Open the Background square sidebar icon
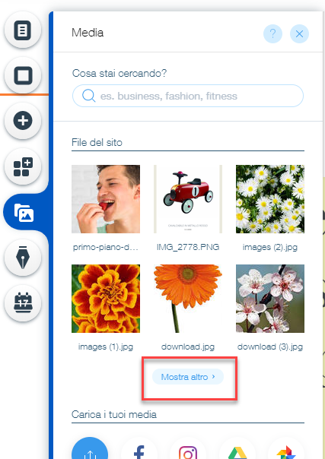Screen dimensions: 325x459 pos(23,75)
